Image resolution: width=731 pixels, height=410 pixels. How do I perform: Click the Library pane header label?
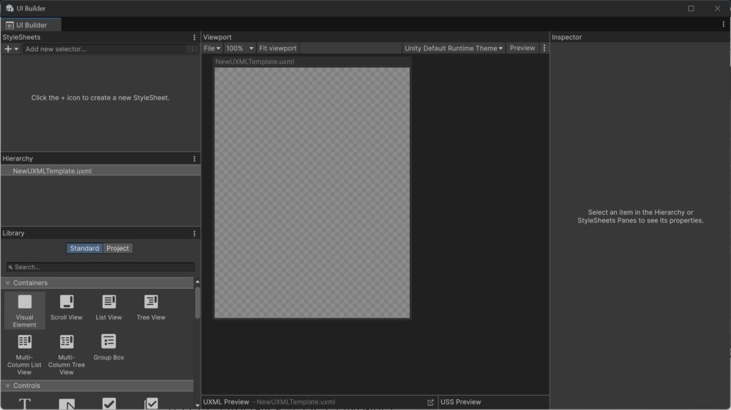pyautogui.click(x=14, y=233)
